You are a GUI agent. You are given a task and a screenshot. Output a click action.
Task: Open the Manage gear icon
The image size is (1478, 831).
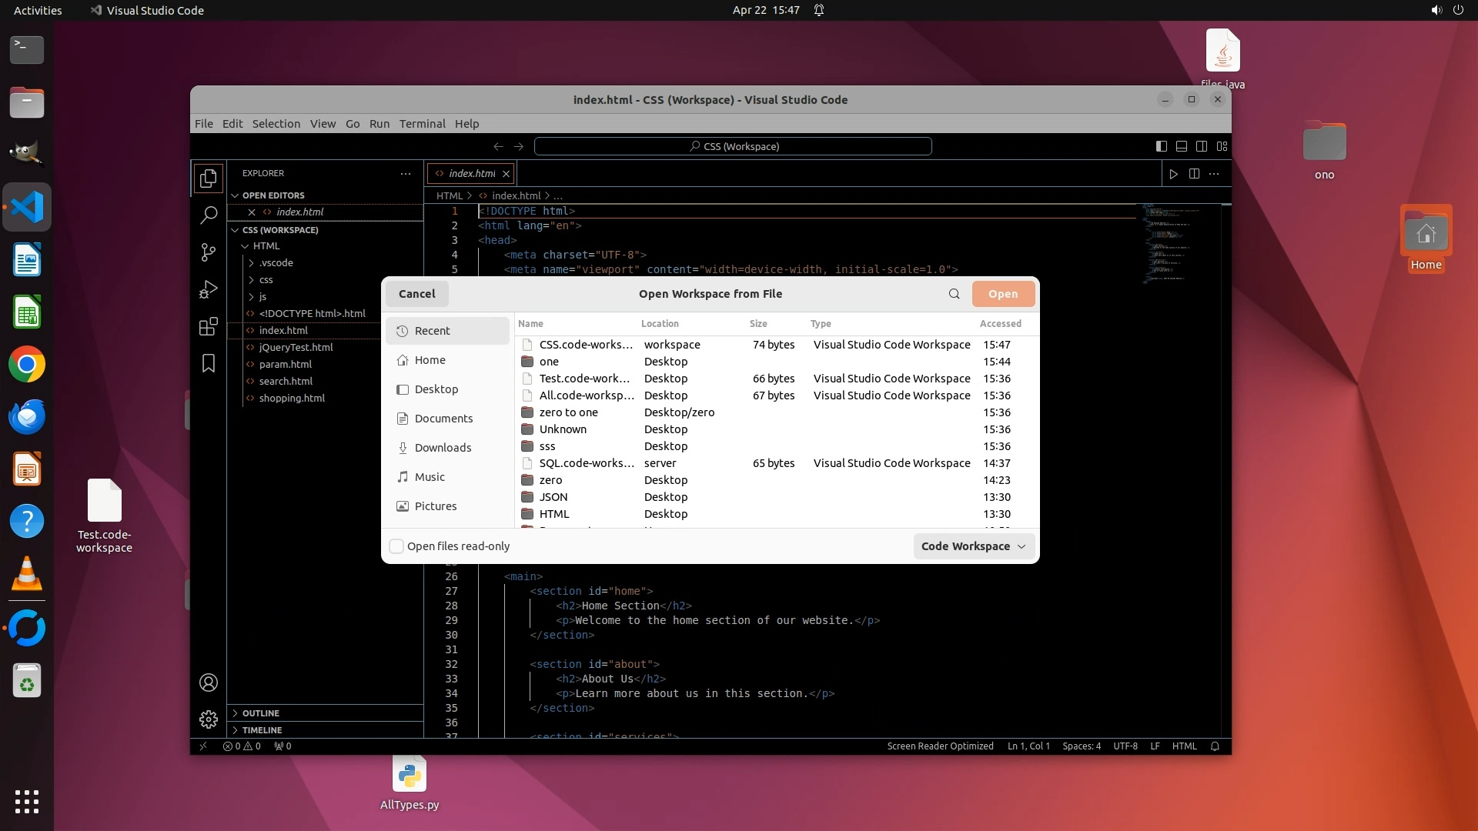(209, 719)
